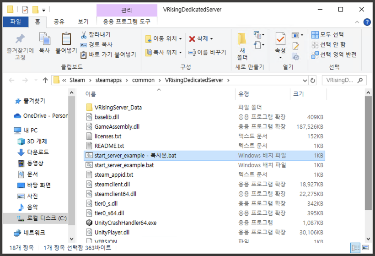Collapse the ribbon with the chevron
The height and width of the screenshot is (256, 375).
pos(357,22)
